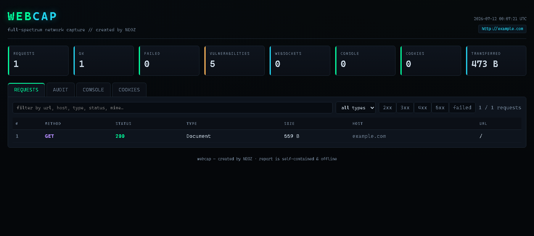Toggle the 5xx status filter

point(440,108)
